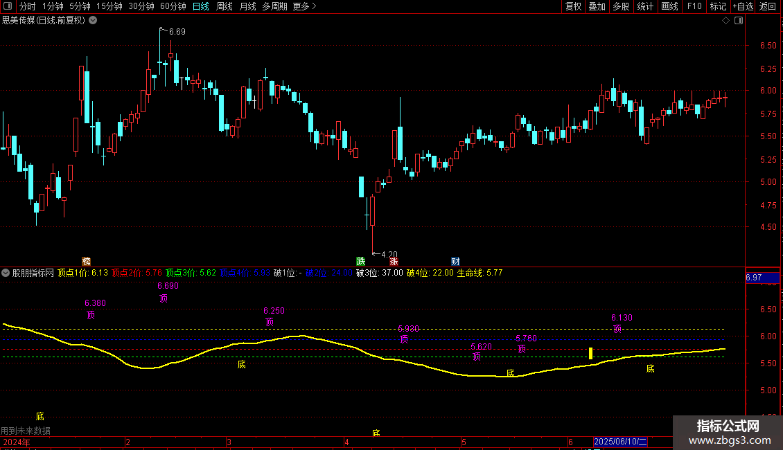Select the 日线 daily chart tab
The height and width of the screenshot is (450, 783).
point(201,6)
